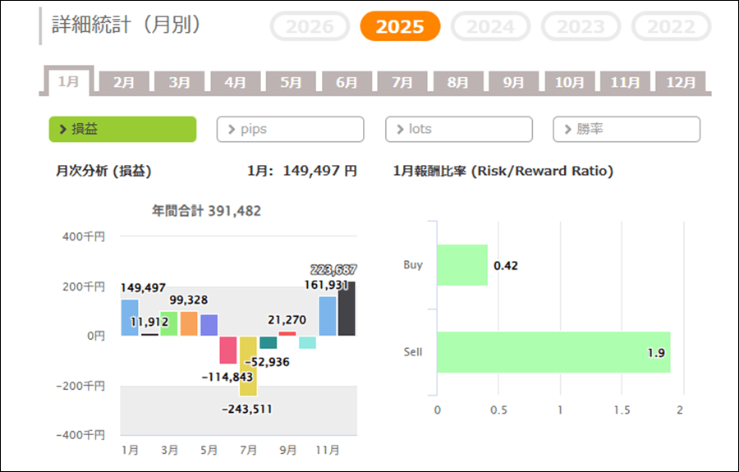Expand the green 損益 selector
Screen dimensions: 739x472
[x=122, y=129]
